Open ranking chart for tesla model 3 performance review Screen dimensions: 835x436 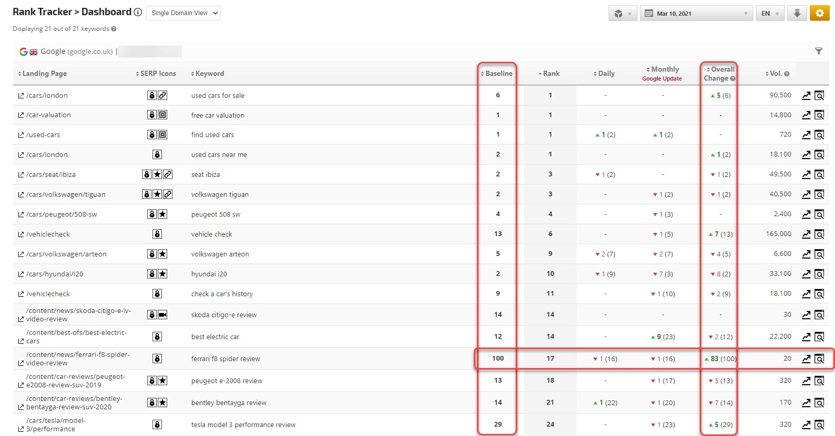(806, 424)
